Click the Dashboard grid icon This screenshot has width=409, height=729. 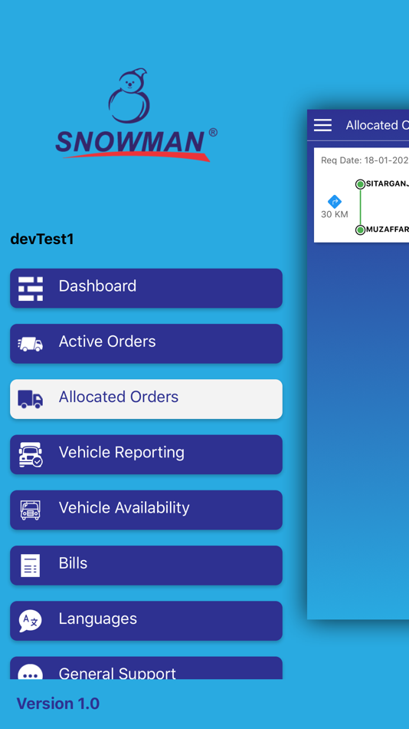coord(31,289)
